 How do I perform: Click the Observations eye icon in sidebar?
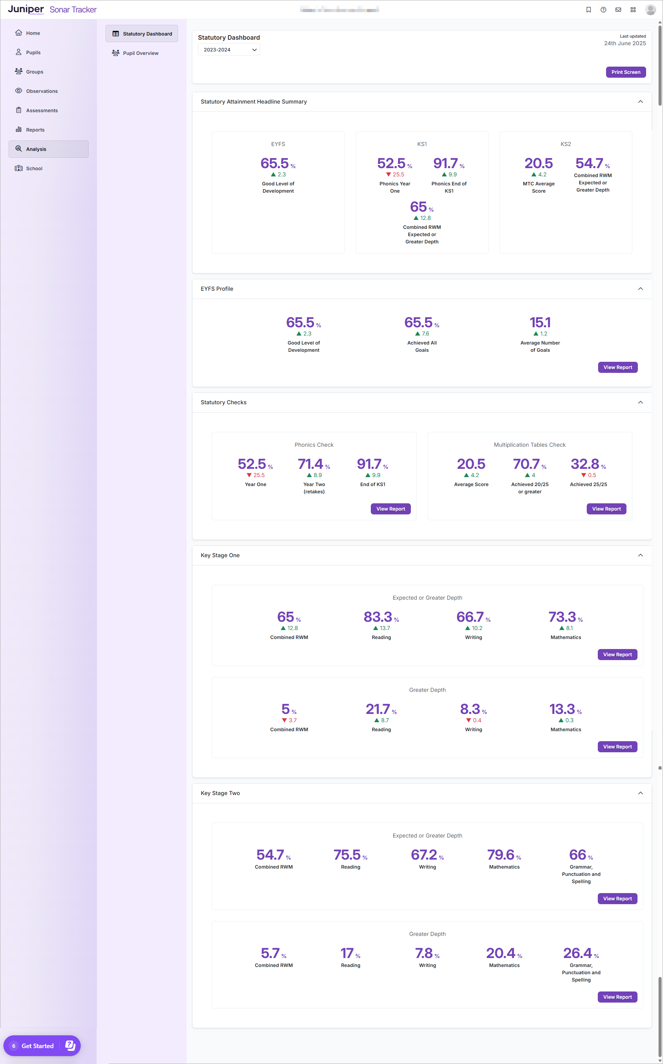pos(18,91)
